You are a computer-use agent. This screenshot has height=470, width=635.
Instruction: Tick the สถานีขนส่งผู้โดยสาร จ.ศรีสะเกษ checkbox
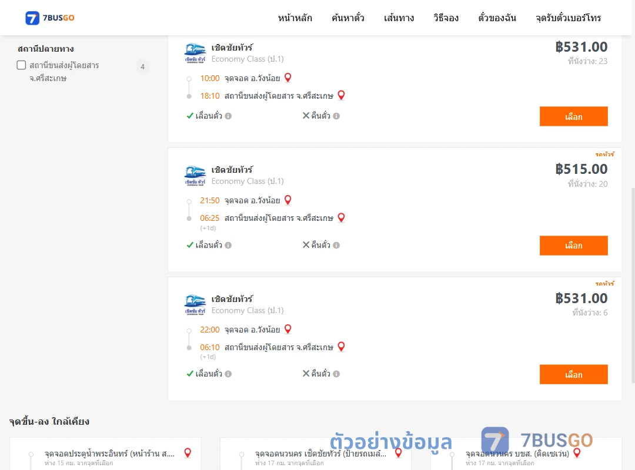22,65
